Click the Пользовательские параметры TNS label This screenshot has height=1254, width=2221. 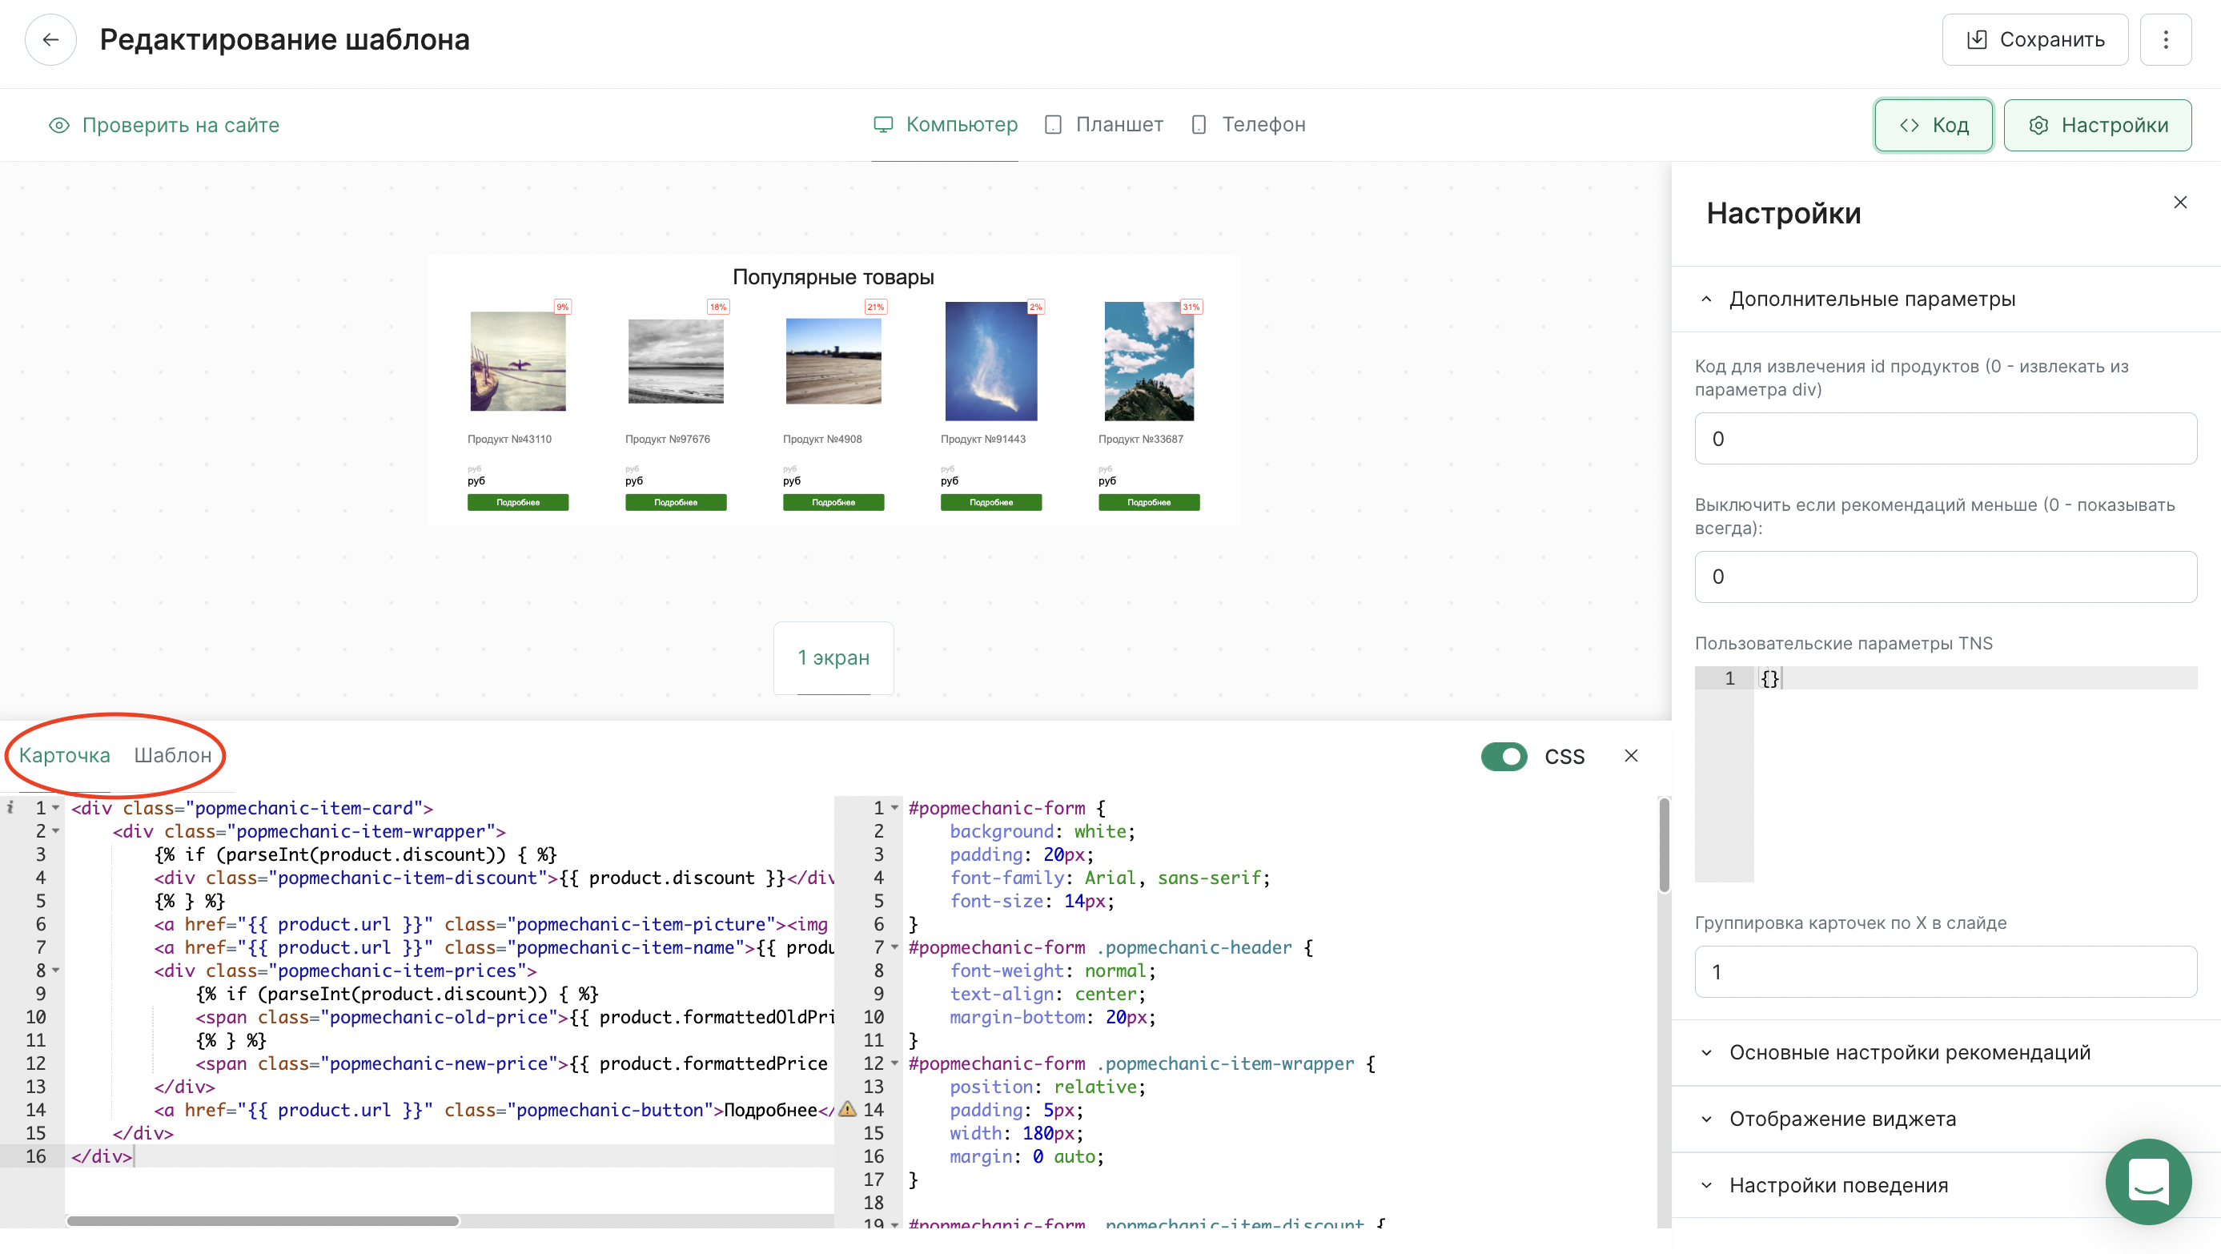tap(1843, 643)
